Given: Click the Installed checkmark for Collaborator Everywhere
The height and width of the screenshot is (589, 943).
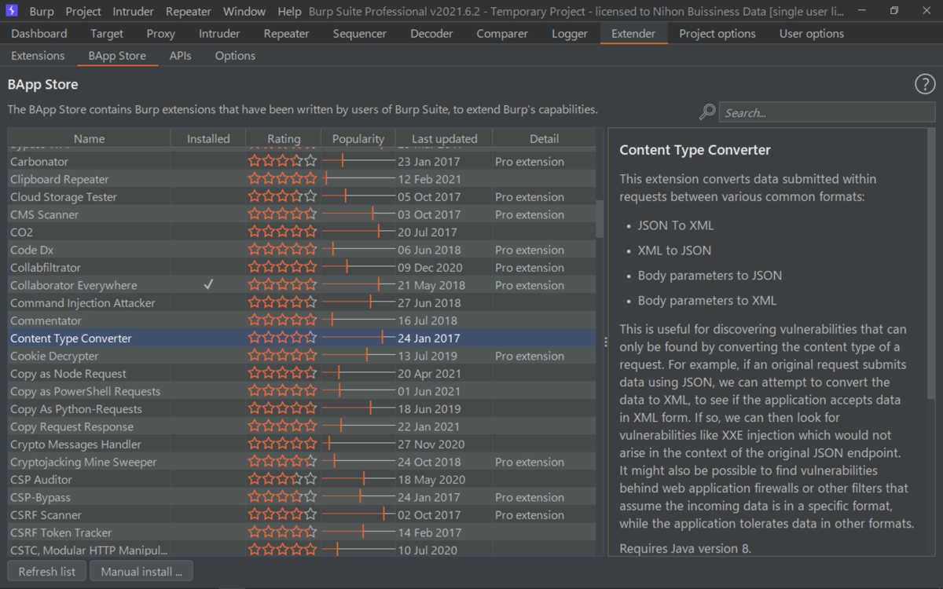Looking at the screenshot, I should pyautogui.click(x=208, y=285).
